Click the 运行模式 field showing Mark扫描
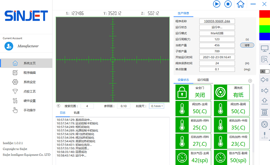270x165 pixels. pos(217,33)
